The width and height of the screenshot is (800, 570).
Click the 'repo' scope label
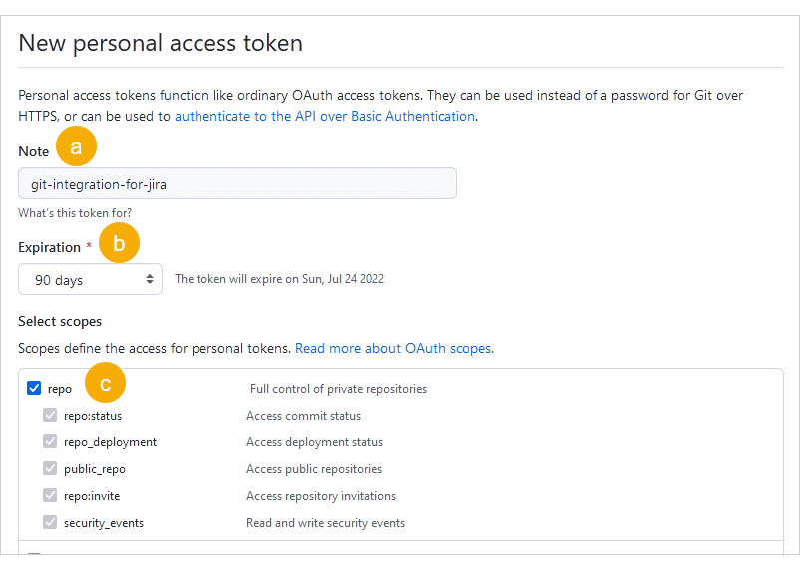point(60,389)
